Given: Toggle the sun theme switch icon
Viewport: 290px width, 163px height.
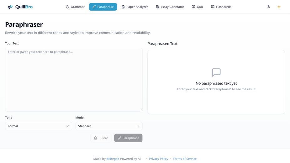Looking at the screenshot, I should pos(279,7).
